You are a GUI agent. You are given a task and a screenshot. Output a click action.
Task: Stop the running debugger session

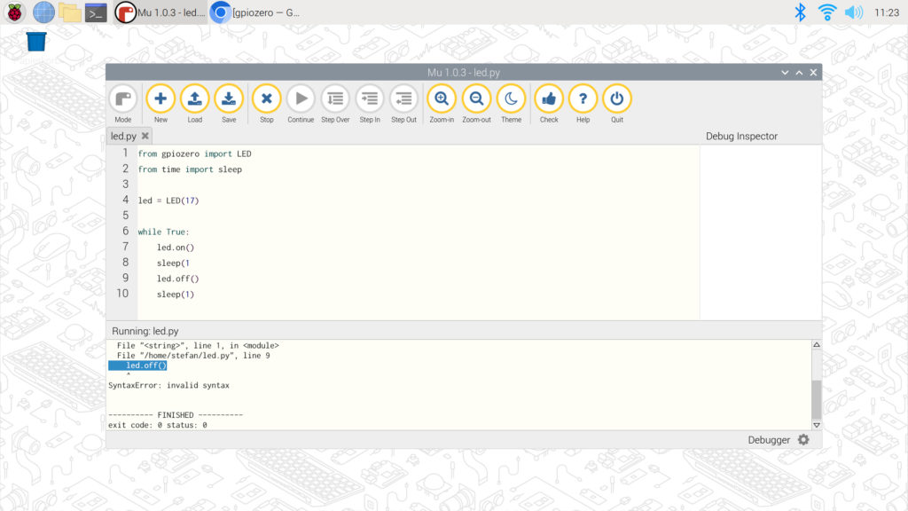point(266,99)
